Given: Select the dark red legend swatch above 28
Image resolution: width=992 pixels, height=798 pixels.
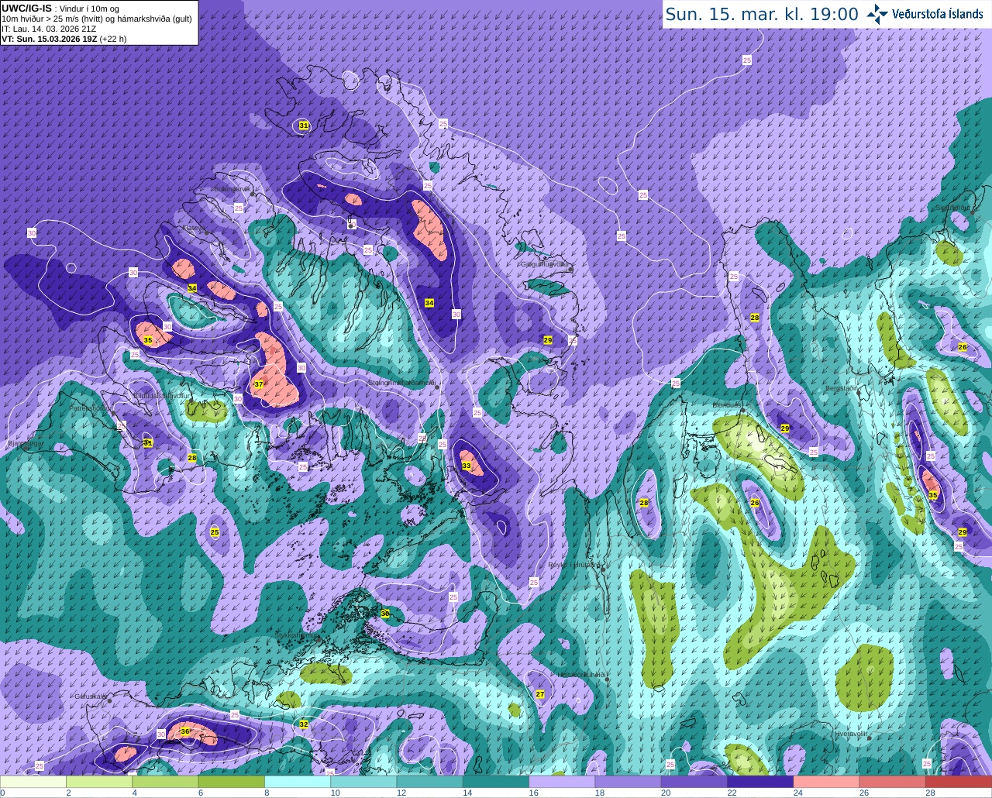Looking at the screenshot, I should click(x=959, y=782).
